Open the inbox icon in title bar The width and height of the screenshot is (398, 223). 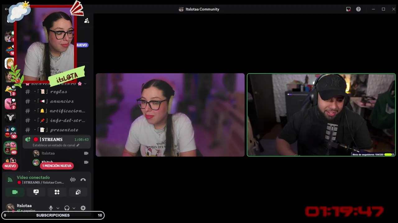click(x=348, y=9)
